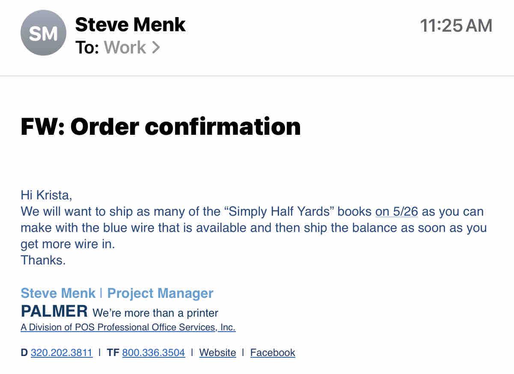Select the Work recipient label
Screen dimensions: 514x374
click(x=125, y=47)
